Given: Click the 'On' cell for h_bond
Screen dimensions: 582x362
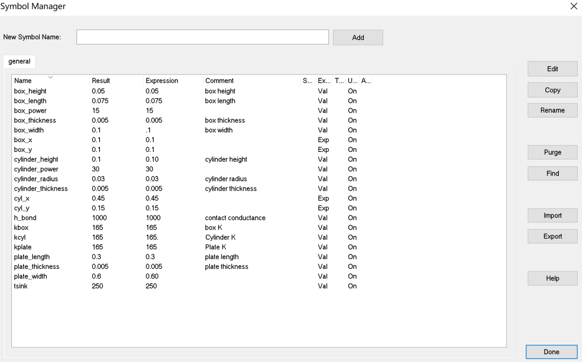Looking at the screenshot, I should point(352,218).
